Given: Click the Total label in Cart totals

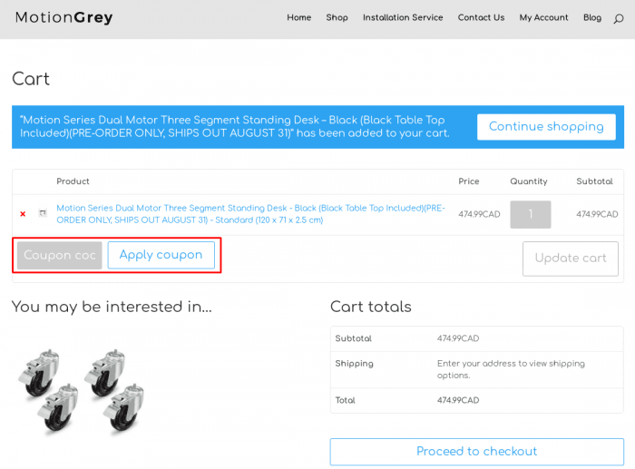Looking at the screenshot, I should [345, 401].
